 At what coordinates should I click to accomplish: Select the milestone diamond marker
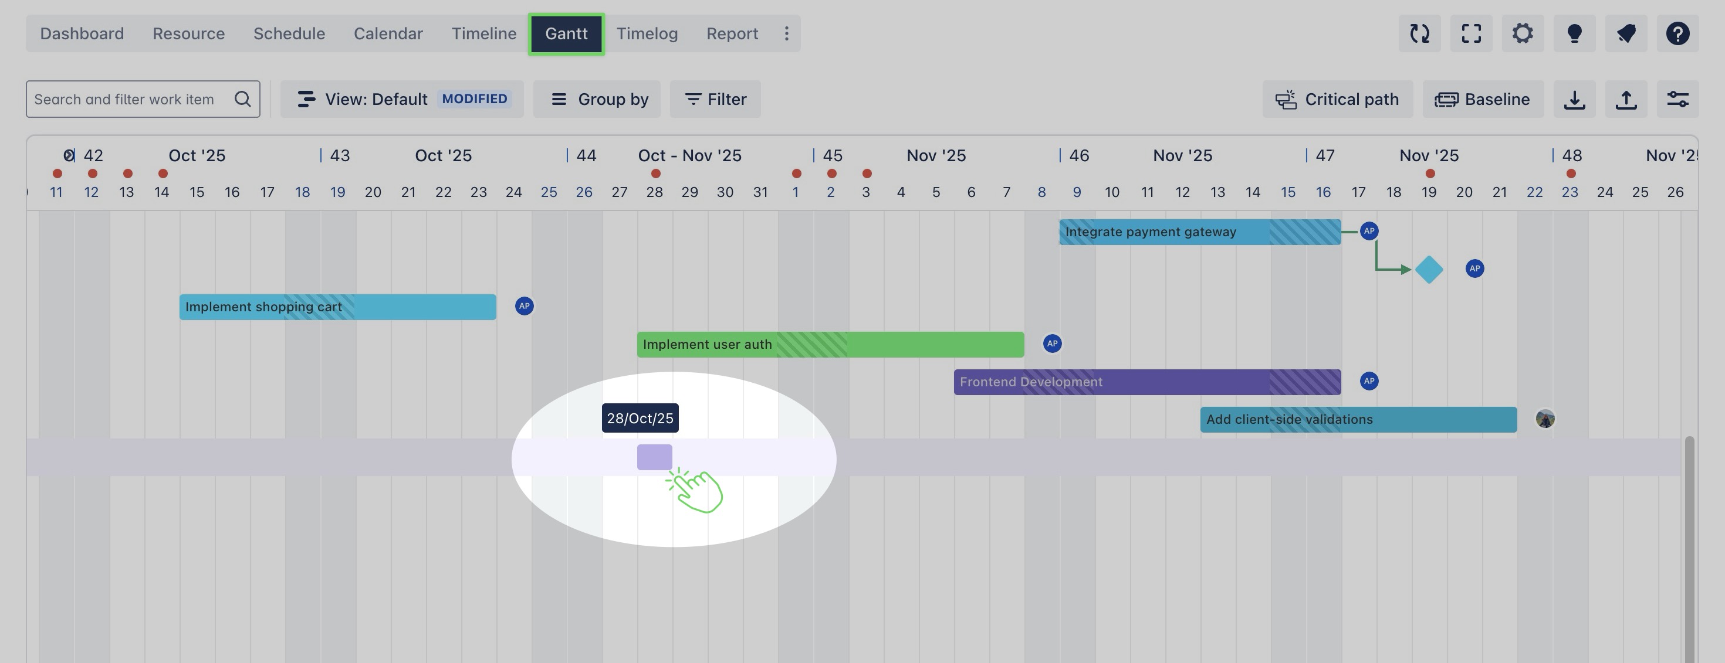click(1428, 270)
